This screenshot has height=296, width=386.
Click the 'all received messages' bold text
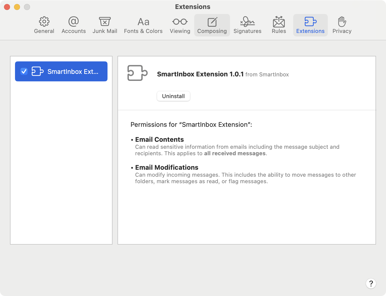235,153
